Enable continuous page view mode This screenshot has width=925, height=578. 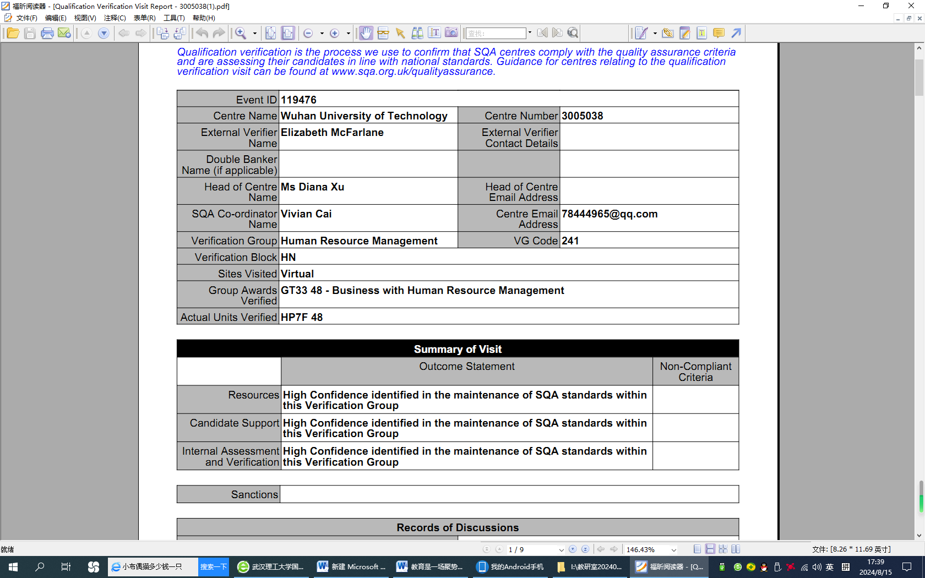click(710, 549)
